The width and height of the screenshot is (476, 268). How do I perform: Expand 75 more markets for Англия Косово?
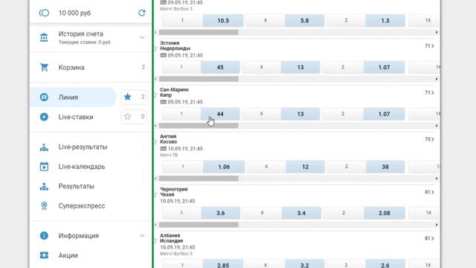(429, 139)
